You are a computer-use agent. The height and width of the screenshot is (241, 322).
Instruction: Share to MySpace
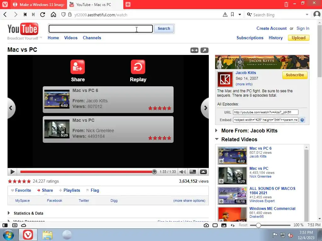tap(22, 201)
